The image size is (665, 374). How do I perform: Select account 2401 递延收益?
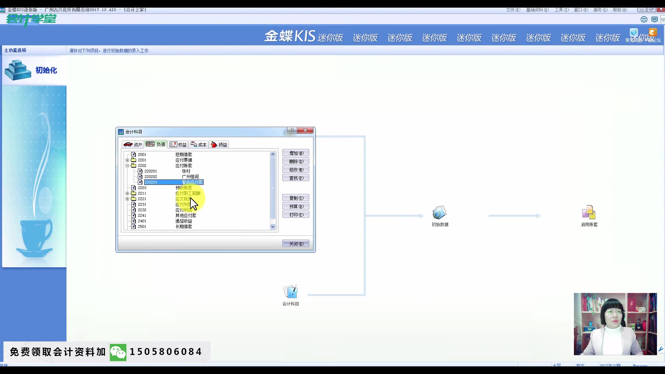coord(165,221)
